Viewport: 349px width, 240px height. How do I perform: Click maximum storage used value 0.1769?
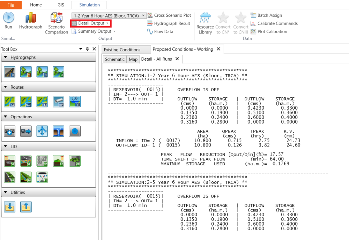tap(281, 164)
